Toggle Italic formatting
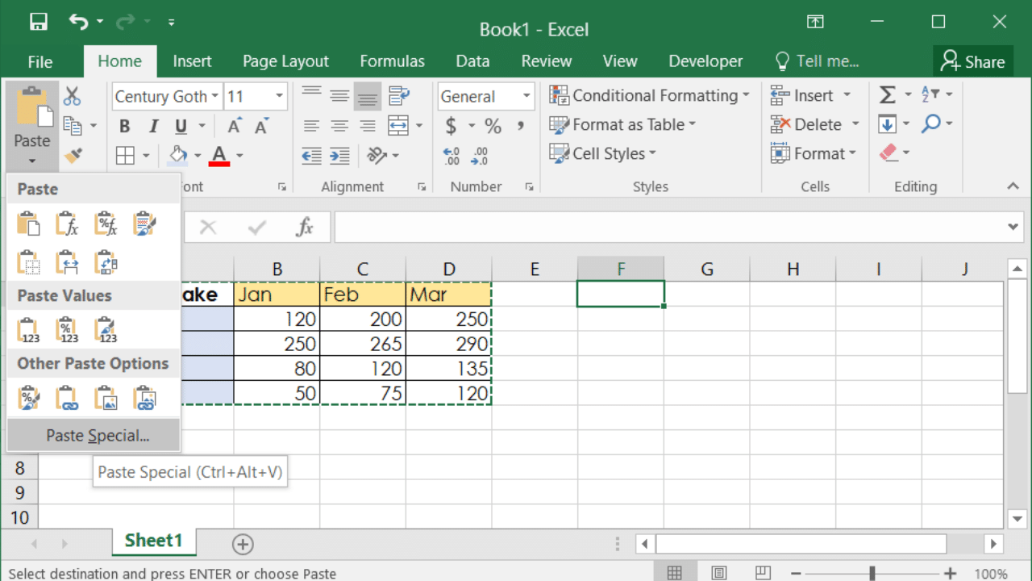 [x=152, y=126]
